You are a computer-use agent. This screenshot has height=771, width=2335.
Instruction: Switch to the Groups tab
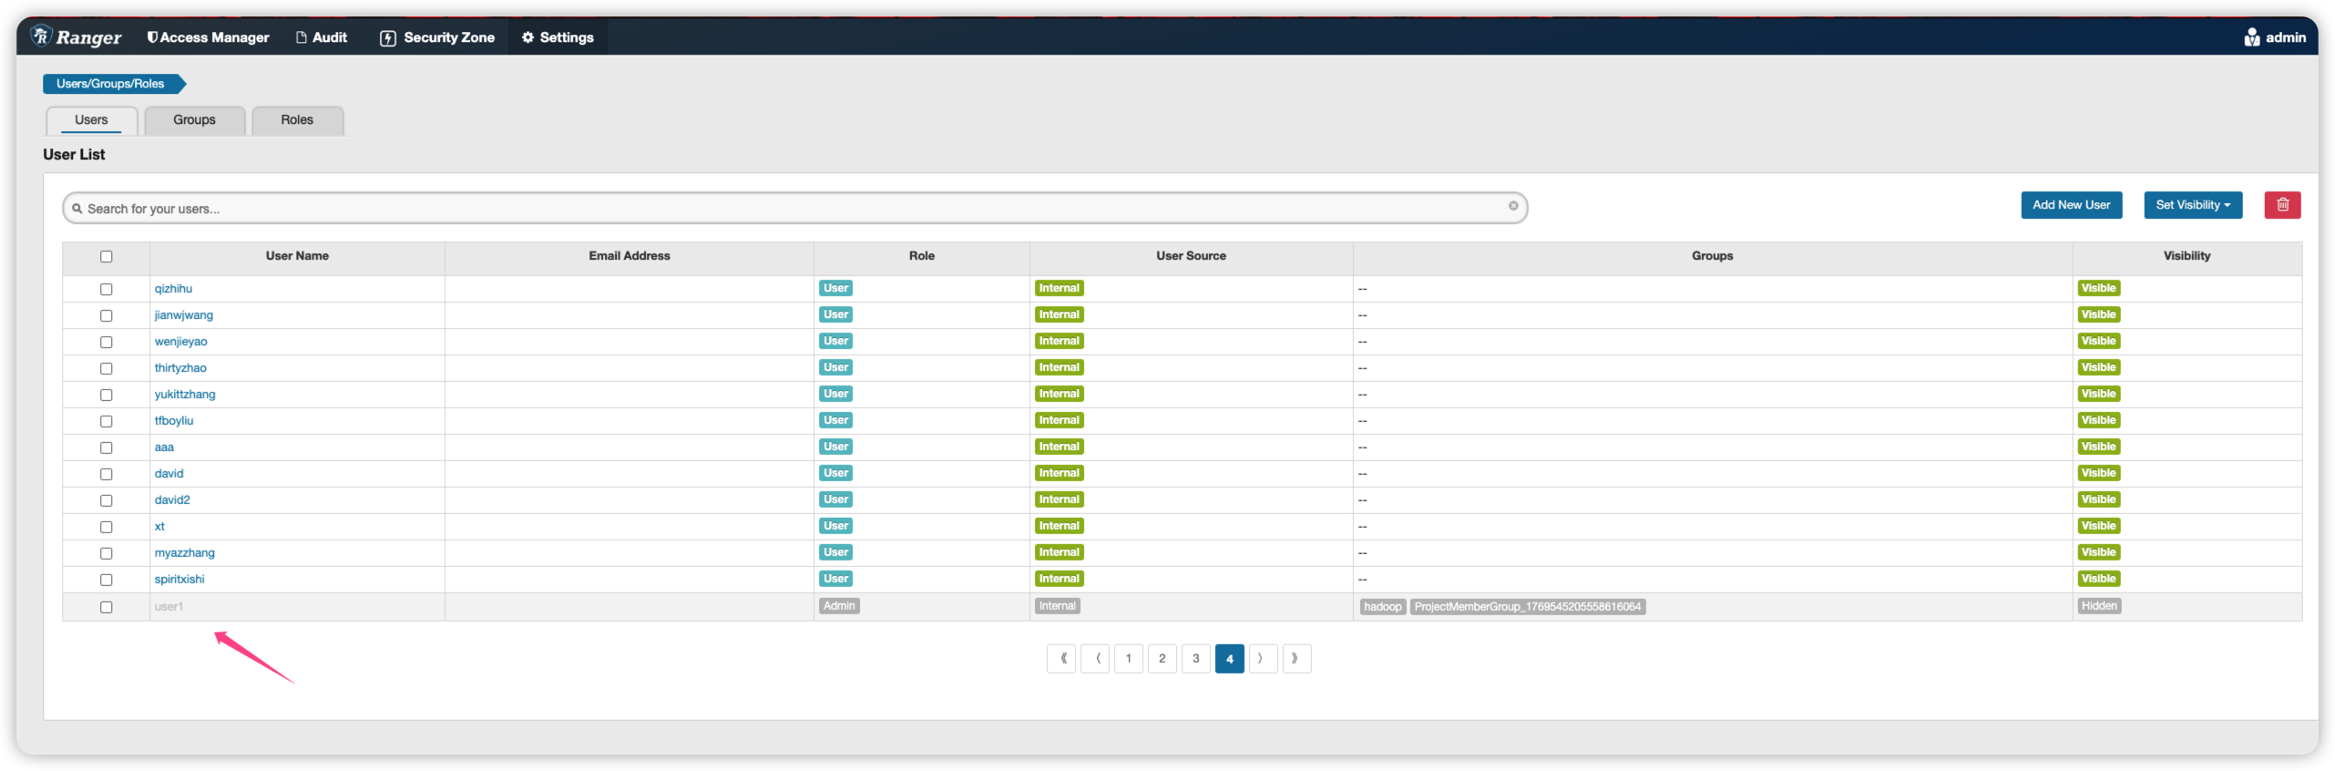tap(194, 120)
